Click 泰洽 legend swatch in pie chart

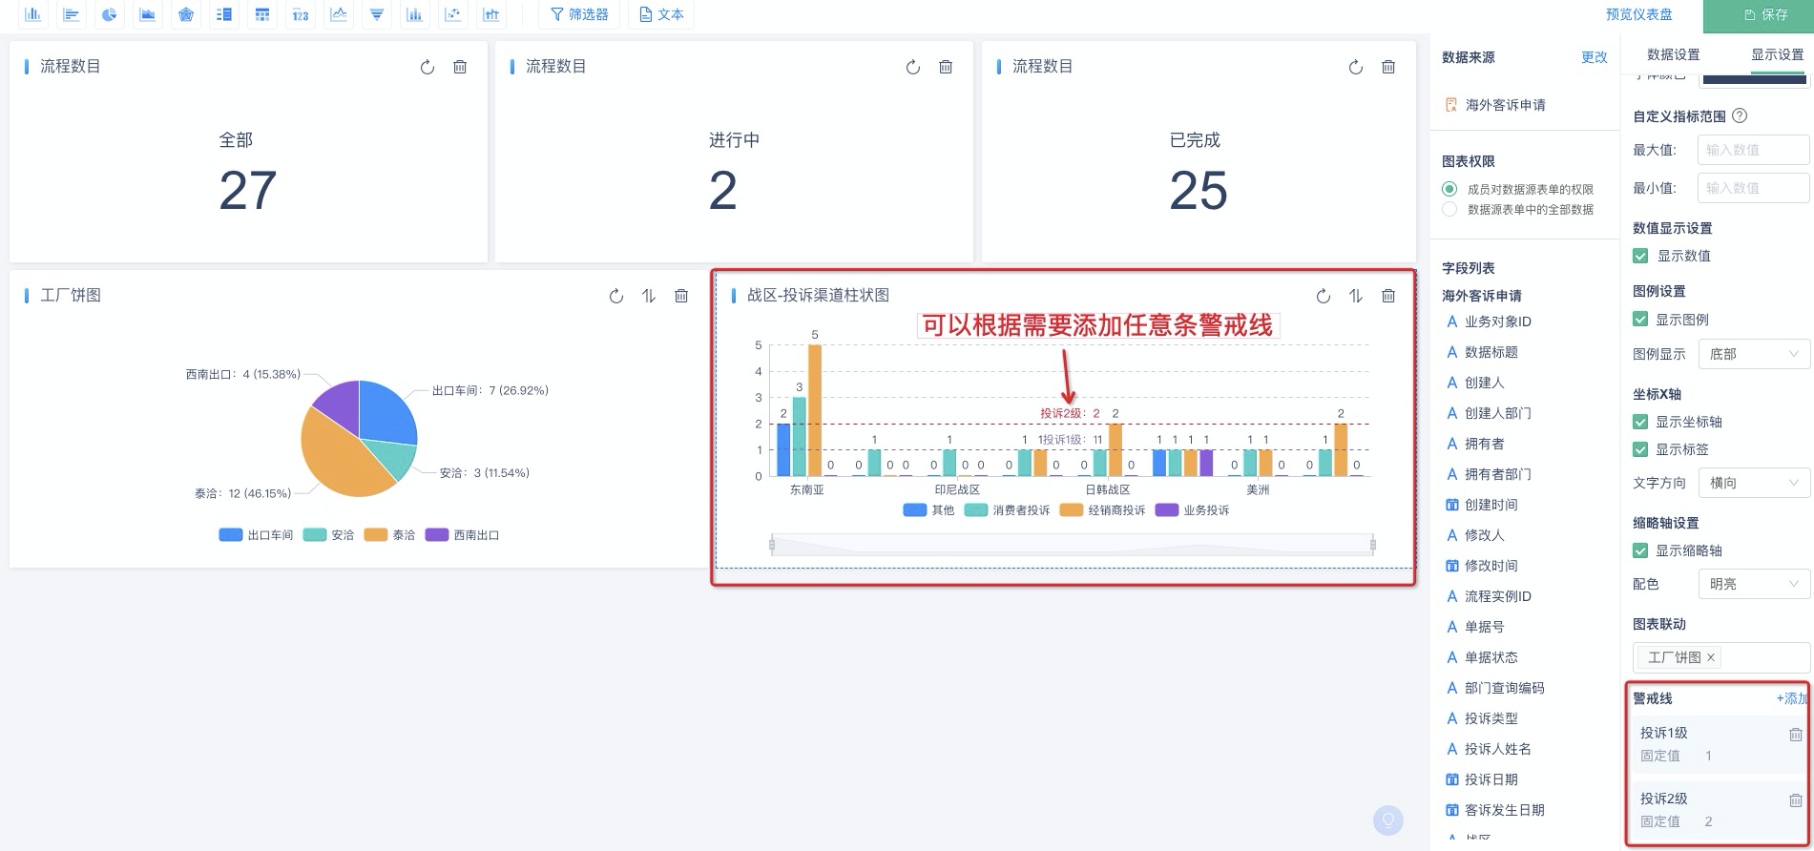tap(375, 535)
